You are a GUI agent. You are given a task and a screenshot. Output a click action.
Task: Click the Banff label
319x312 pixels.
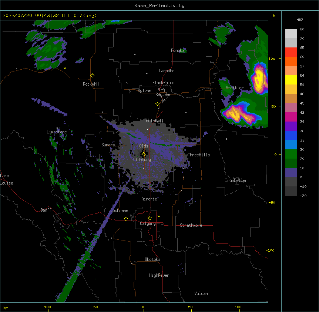46,210
